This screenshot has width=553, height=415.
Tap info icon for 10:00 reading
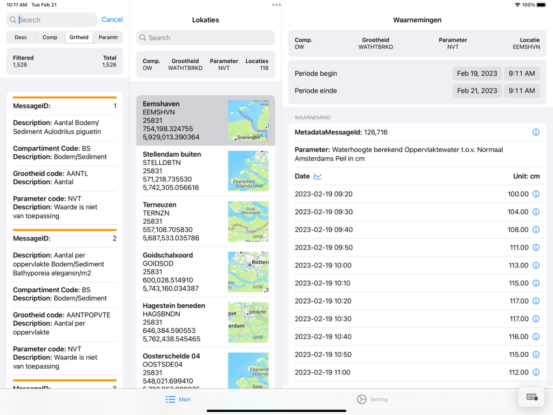tap(536, 265)
